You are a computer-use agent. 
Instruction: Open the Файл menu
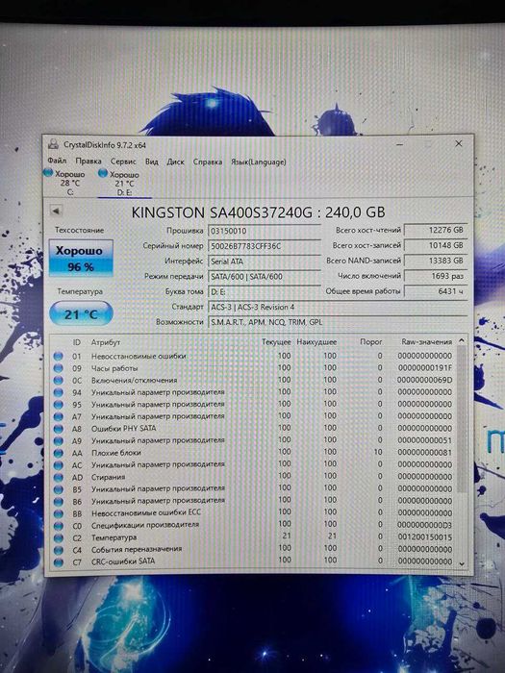(x=57, y=161)
